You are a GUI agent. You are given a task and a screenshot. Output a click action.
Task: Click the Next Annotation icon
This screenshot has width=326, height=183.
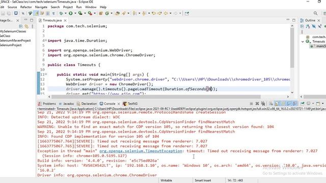pyautogui.click(x=134, y=13)
